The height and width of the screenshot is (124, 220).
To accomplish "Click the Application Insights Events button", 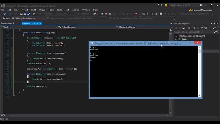I will coord(195,14).
